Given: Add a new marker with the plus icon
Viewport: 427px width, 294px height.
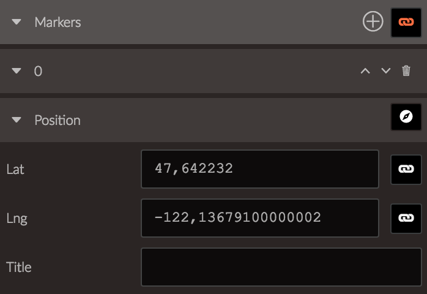Looking at the screenshot, I should click(373, 21).
